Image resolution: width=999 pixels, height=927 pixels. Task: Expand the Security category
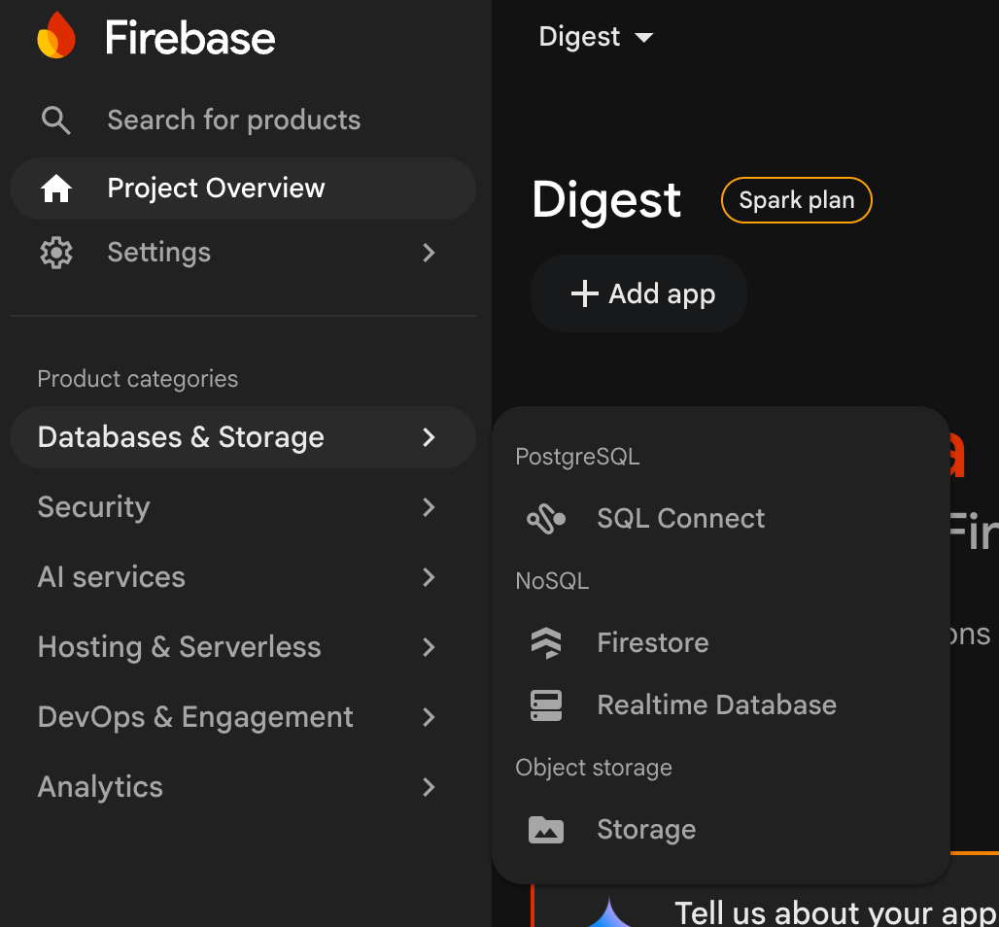(x=243, y=507)
